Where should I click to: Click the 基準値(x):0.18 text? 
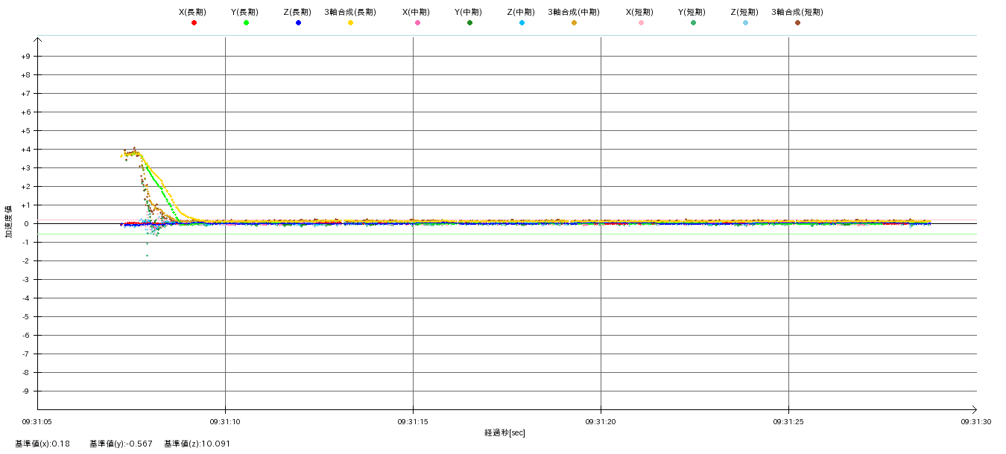(x=42, y=444)
